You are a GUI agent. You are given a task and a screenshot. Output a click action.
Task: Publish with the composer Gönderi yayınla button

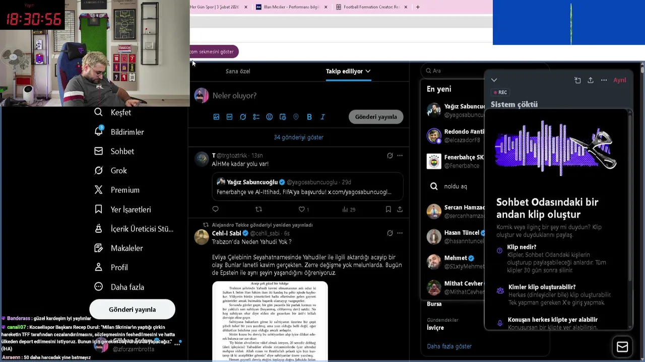click(x=376, y=117)
